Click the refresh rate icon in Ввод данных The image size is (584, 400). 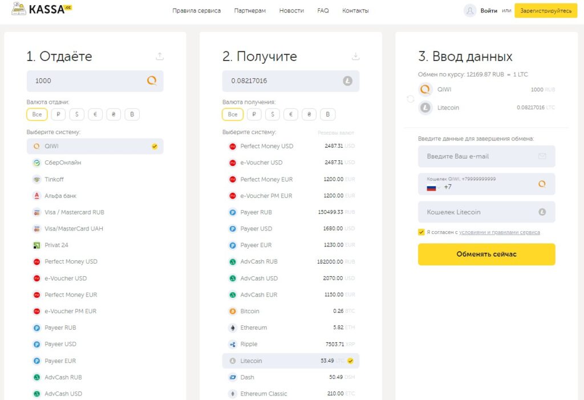[411, 99]
